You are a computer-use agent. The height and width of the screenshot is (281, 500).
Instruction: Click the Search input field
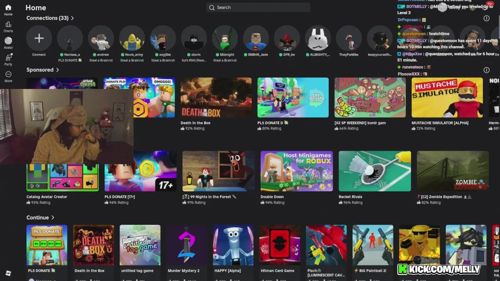[258, 7]
